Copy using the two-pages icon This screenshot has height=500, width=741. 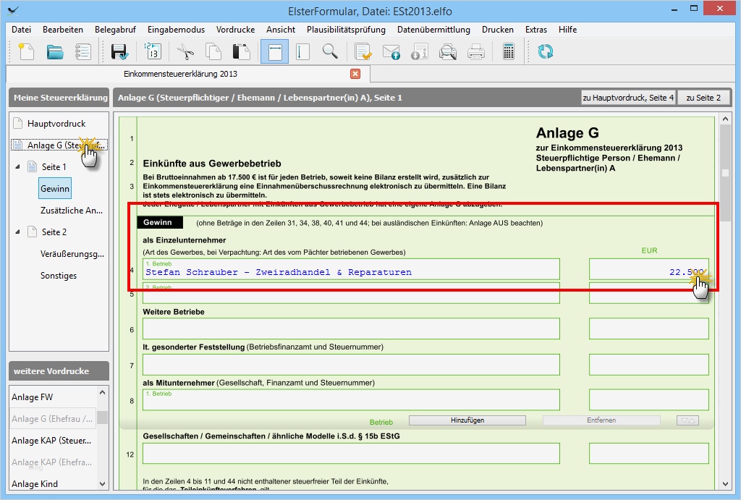coord(213,51)
